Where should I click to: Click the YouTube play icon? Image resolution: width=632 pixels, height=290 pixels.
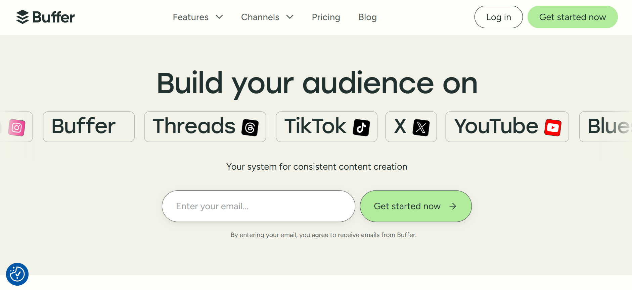(553, 127)
